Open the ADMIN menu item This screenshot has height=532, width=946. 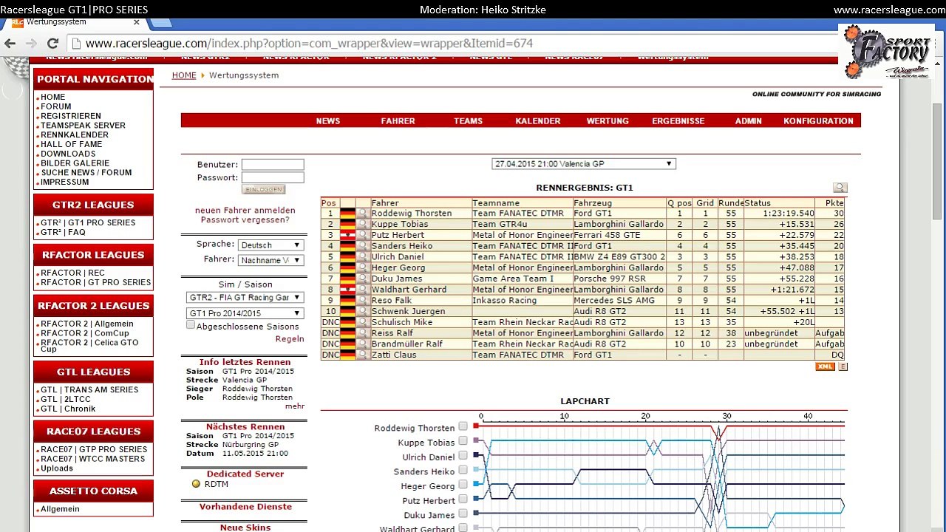pos(748,121)
